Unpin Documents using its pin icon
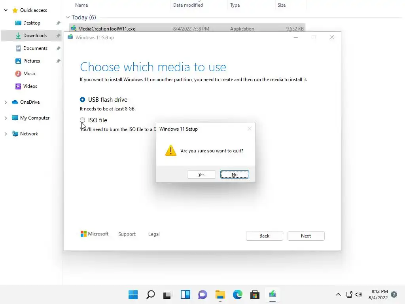 [x=59, y=48]
